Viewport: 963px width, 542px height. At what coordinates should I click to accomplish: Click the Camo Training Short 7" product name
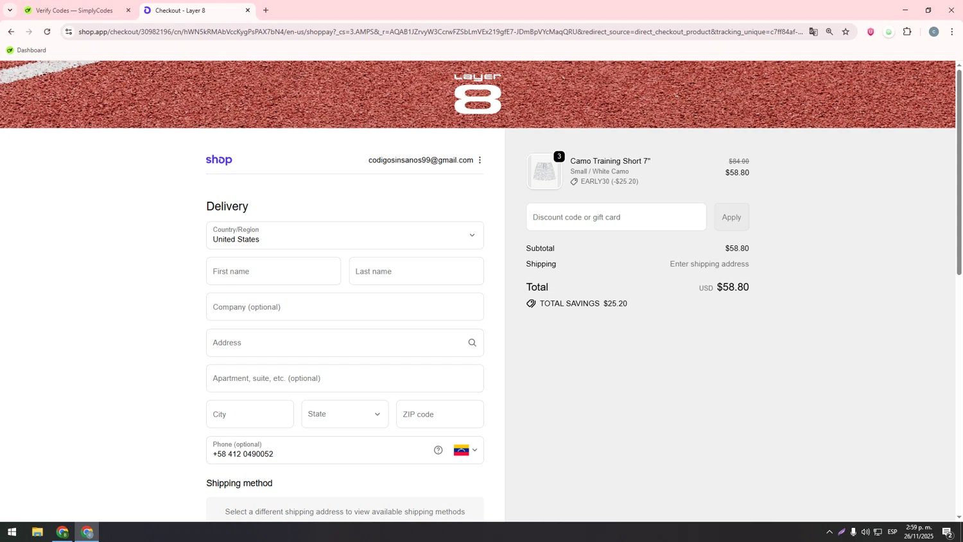(x=610, y=161)
